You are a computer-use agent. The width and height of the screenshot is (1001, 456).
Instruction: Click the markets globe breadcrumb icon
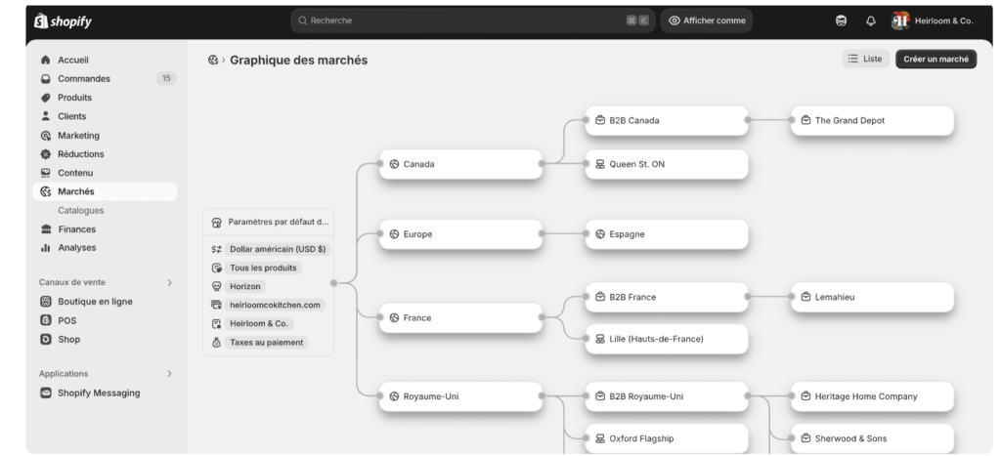213,60
